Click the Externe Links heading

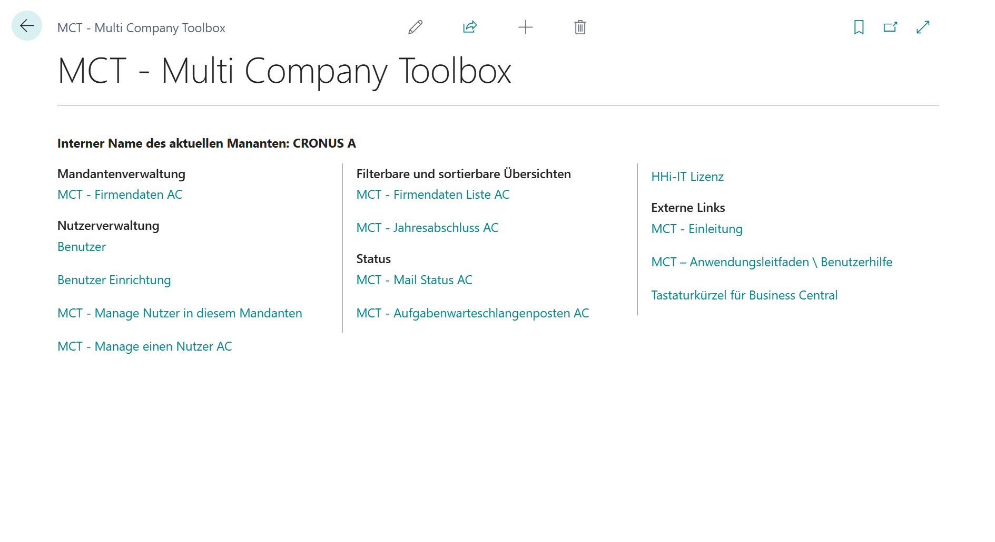click(x=688, y=208)
